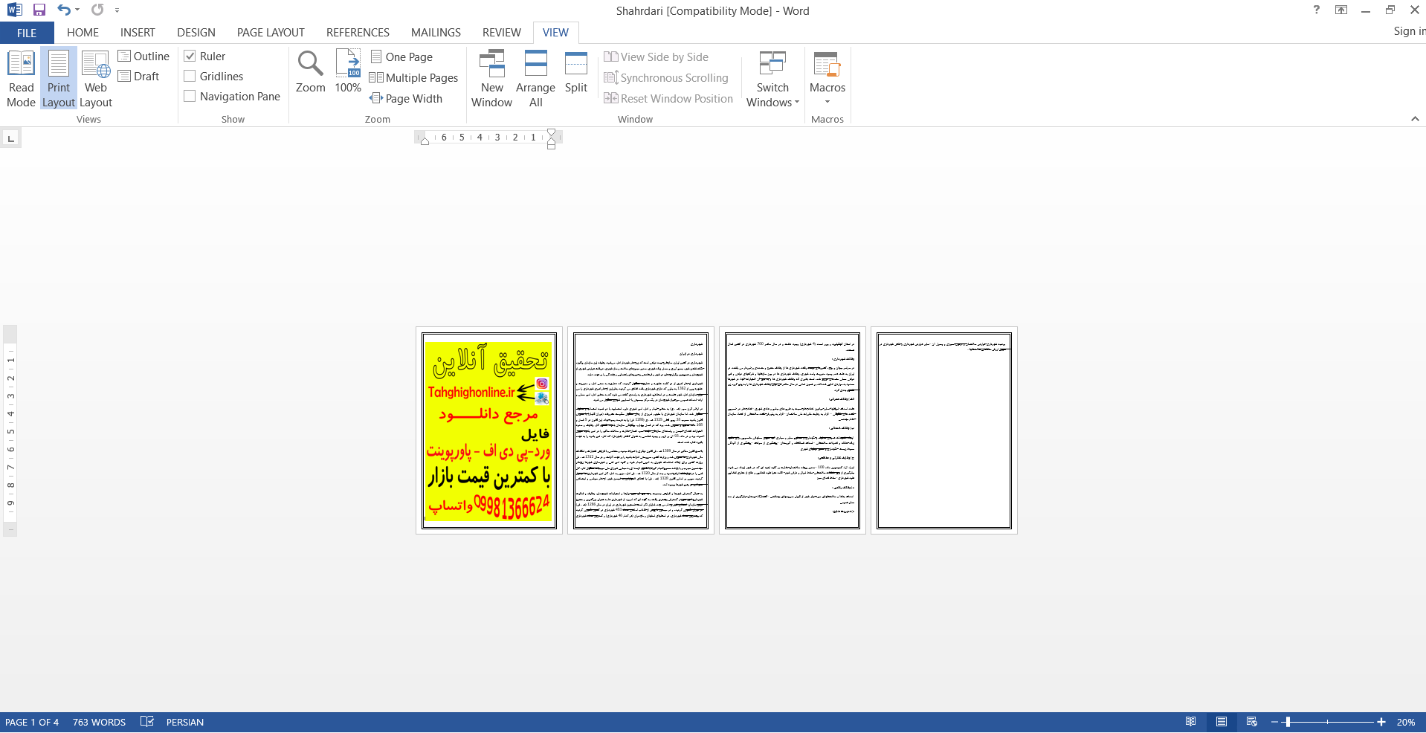This screenshot has height=733, width=1426.
Task: Zoom in with plus button
Action: pos(1381,722)
